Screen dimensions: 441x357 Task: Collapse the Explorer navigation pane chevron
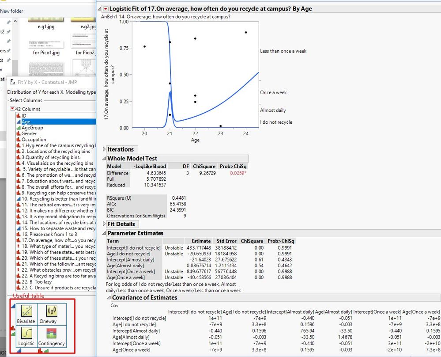[15, 21]
